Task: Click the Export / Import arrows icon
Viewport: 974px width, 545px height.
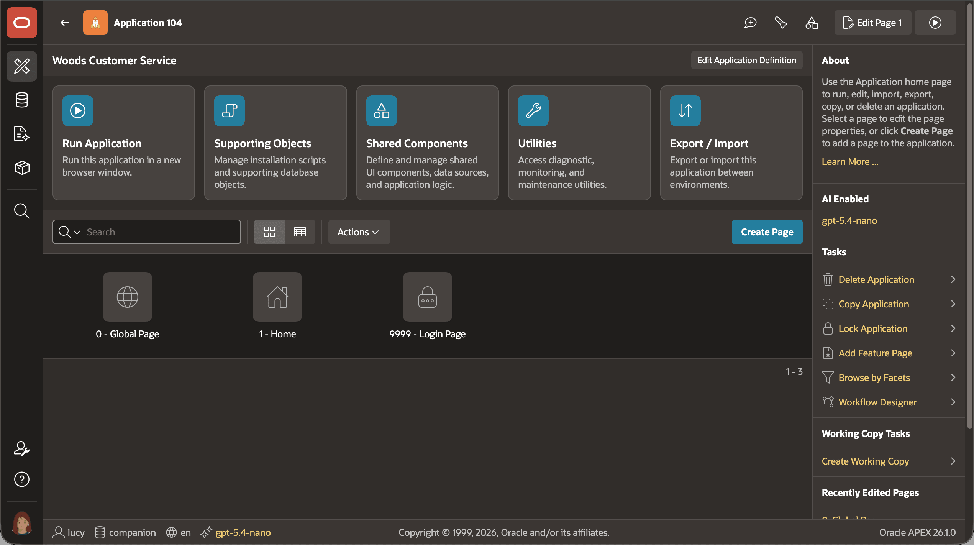Action: click(685, 111)
